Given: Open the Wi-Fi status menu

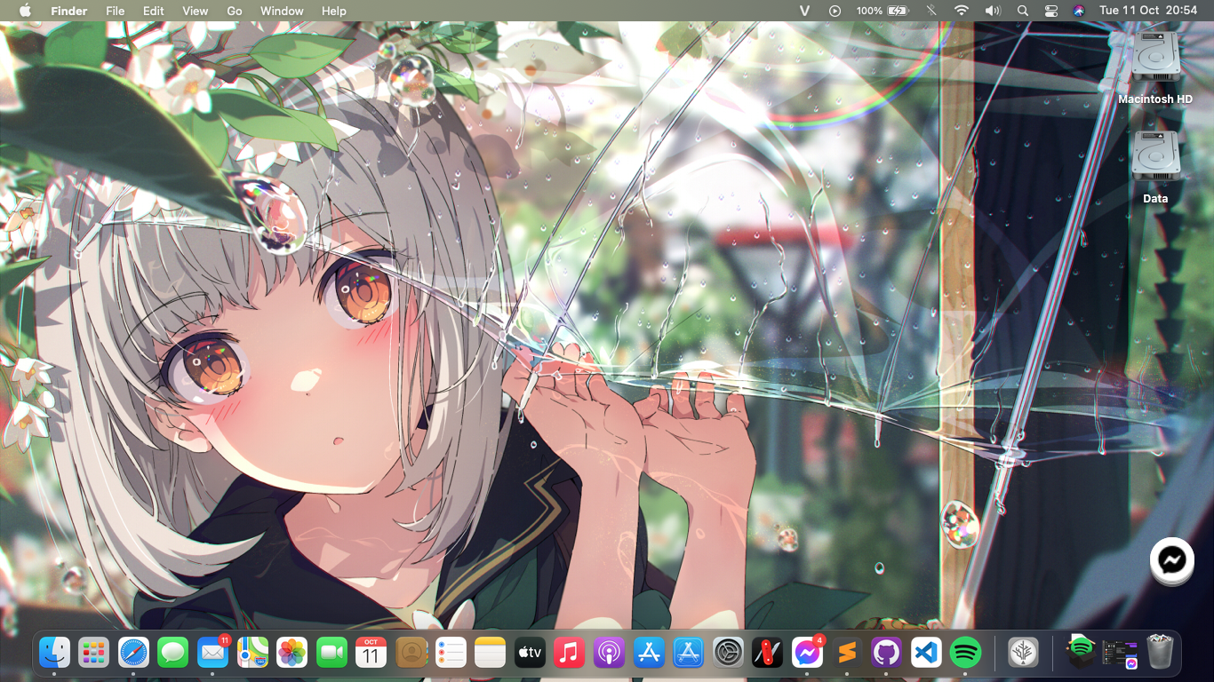Looking at the screenshot, I should point(962,11).
